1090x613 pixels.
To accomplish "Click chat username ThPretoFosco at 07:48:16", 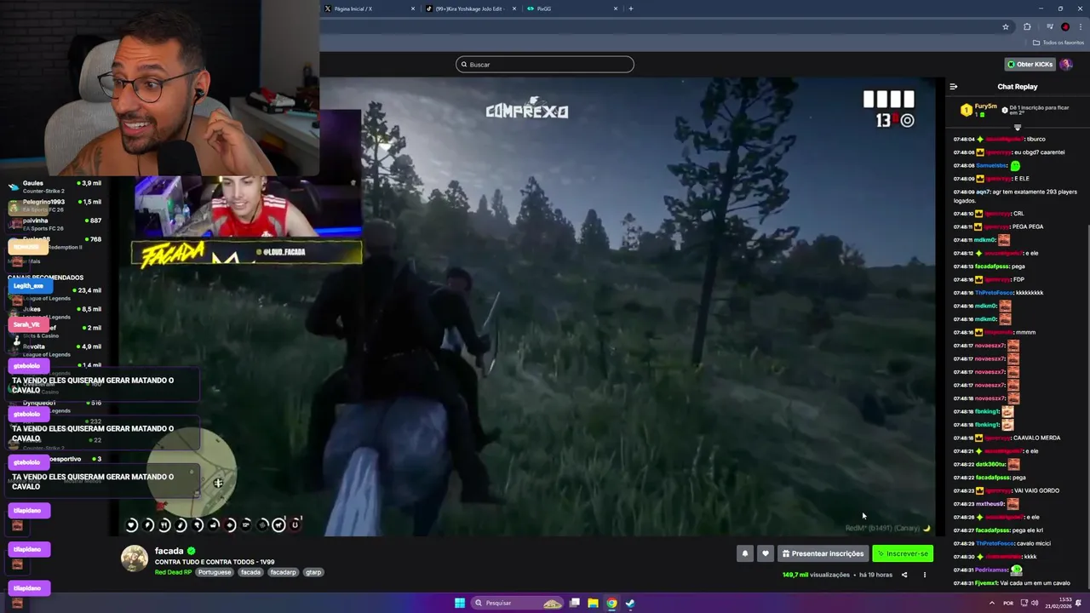I will 995,293.
